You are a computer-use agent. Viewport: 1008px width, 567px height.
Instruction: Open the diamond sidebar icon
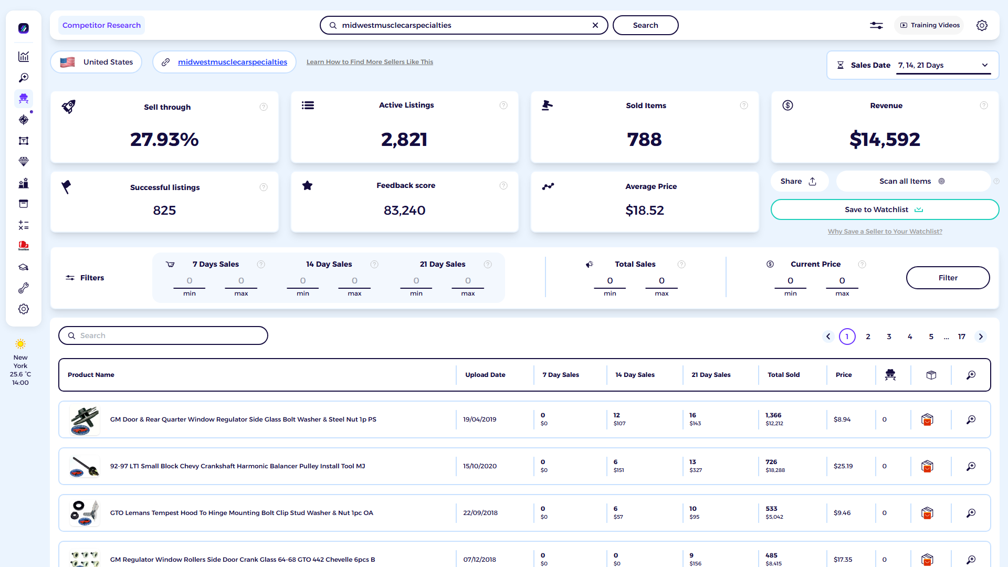tap(24, 162)
